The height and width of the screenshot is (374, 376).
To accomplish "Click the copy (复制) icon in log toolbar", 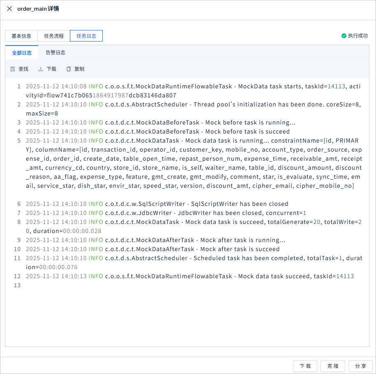I will (x=69, y=69).
